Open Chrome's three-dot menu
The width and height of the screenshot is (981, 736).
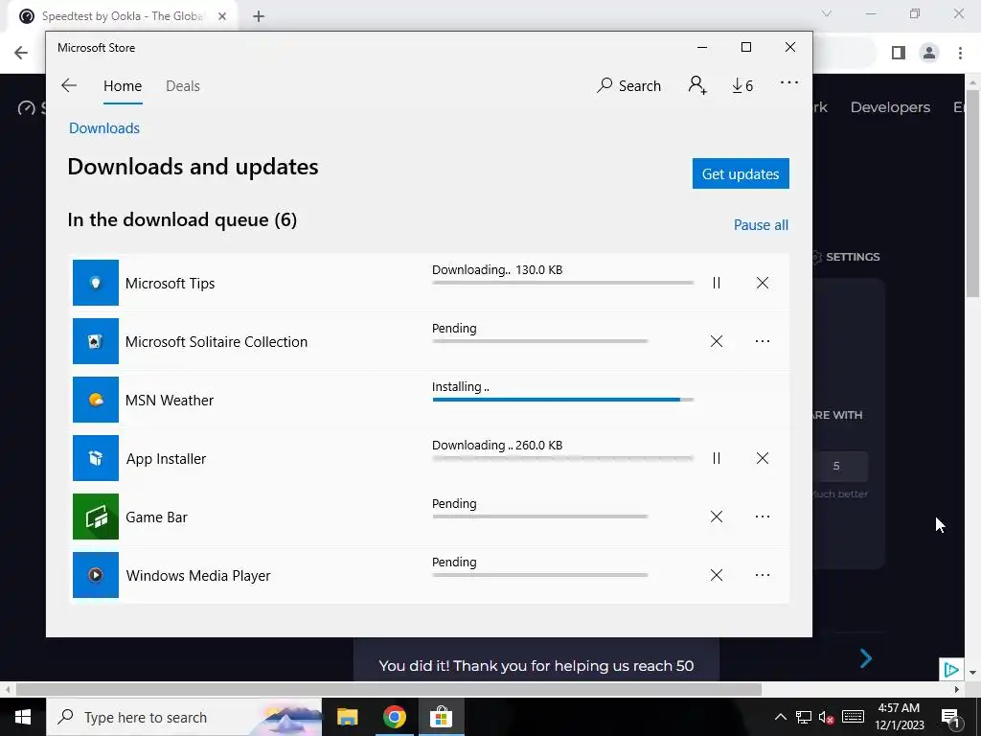(x=960, y=53)
